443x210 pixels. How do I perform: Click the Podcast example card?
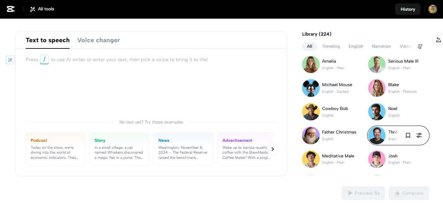click(x=55, y=149)
